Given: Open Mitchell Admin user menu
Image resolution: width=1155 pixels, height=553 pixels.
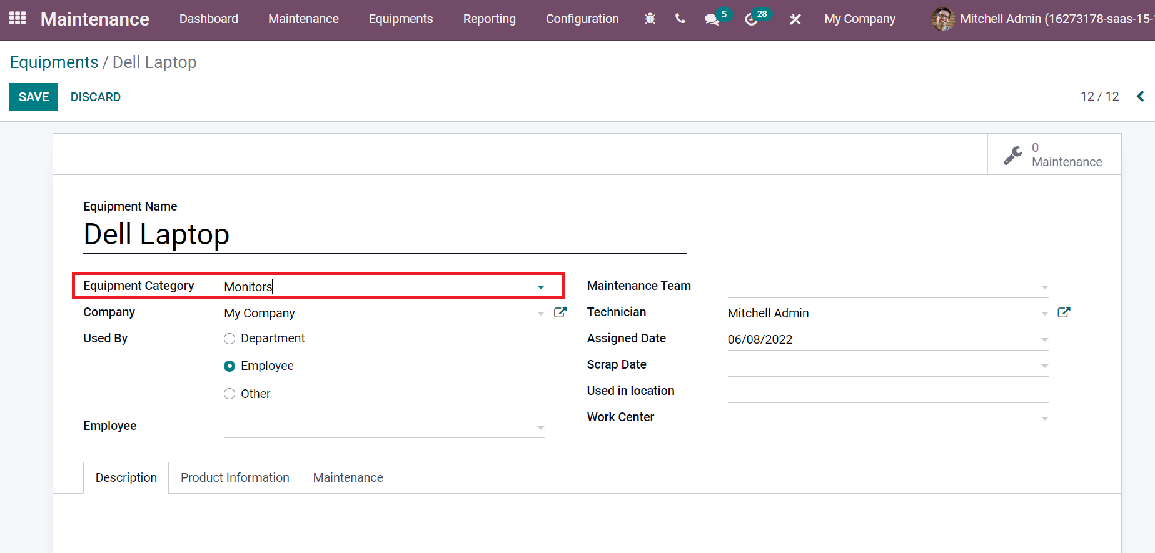Looking at the screenshot, I should click(x=1042, y=19).
